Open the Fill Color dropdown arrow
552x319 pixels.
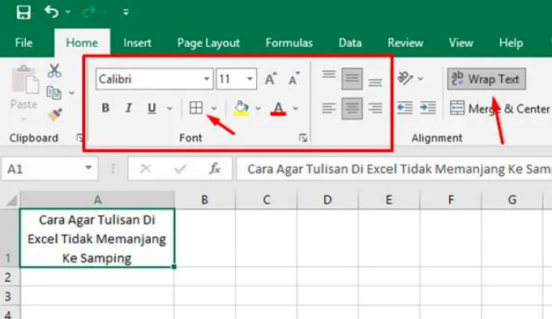[x=258, y=108]
